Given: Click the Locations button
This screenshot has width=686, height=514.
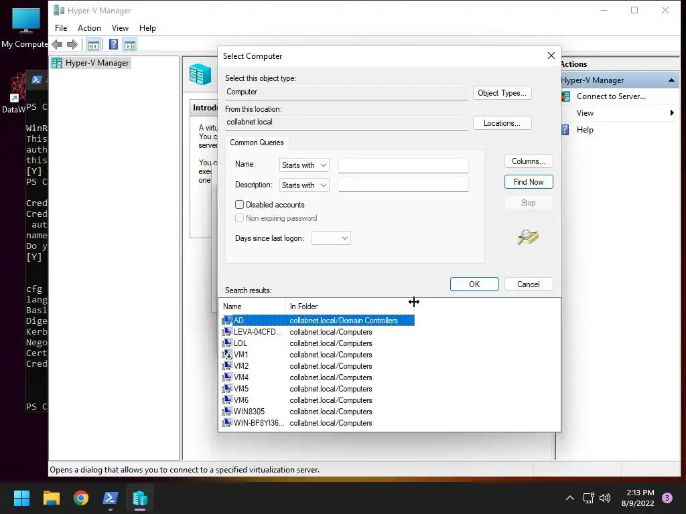Looking at the screenshot, I should 502,123.
